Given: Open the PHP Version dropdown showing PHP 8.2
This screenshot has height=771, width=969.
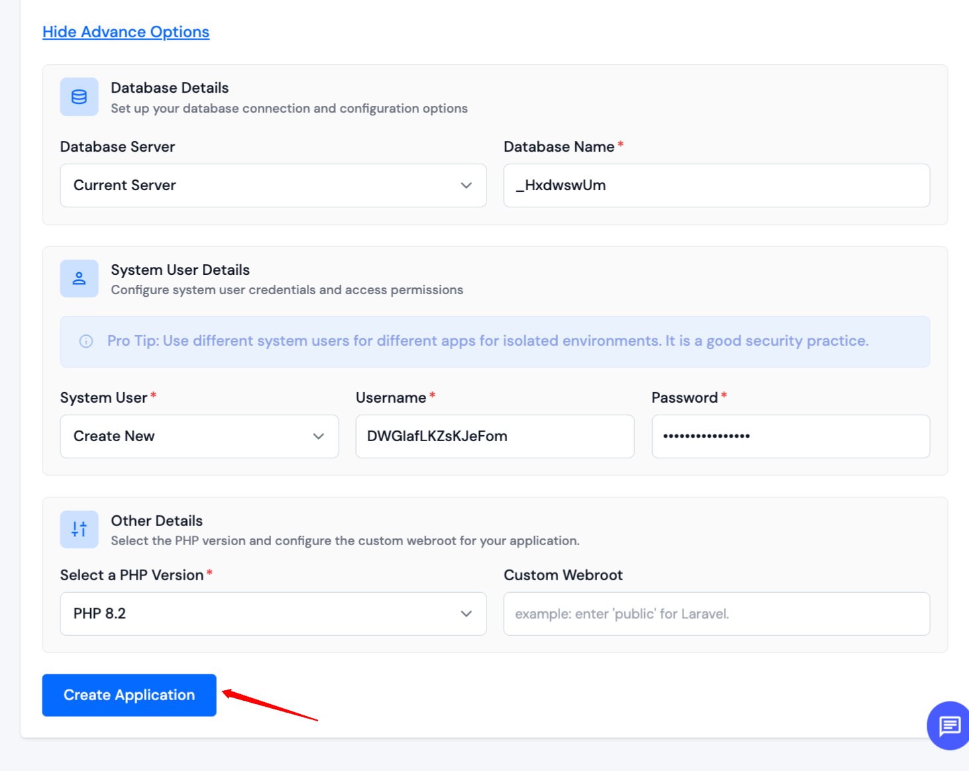Looking at the screenshot, I should click(x=272, y=613).
